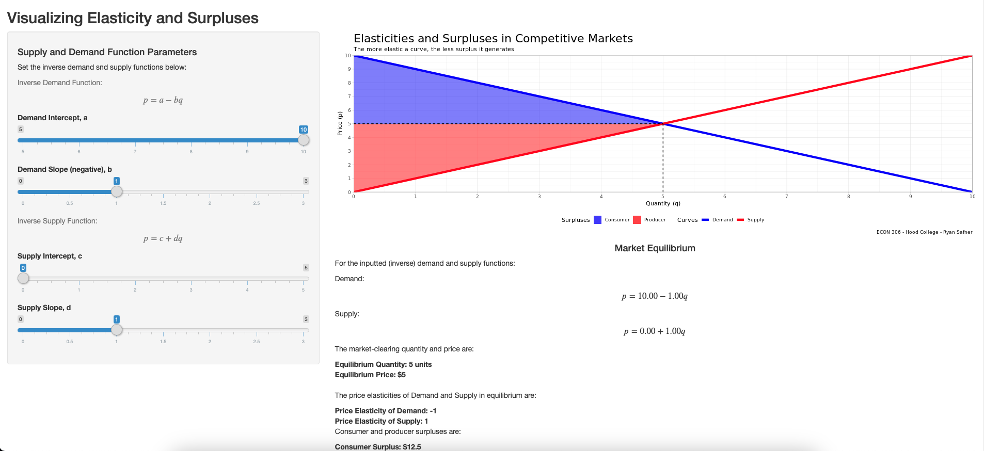Image resolution: width=984 pixels, height=451 pixels.
Task: Click the Demand Intercept slider handle
Action: point(304,140)
